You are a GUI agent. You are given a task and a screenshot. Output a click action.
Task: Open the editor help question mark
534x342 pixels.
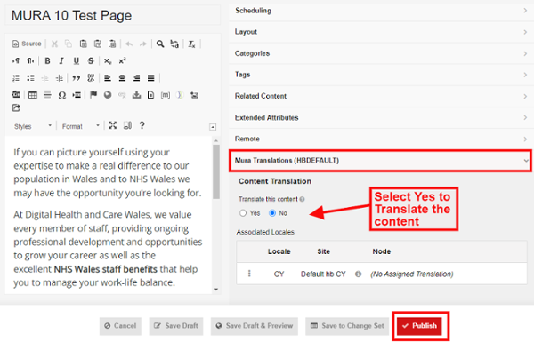click(142, 125)
